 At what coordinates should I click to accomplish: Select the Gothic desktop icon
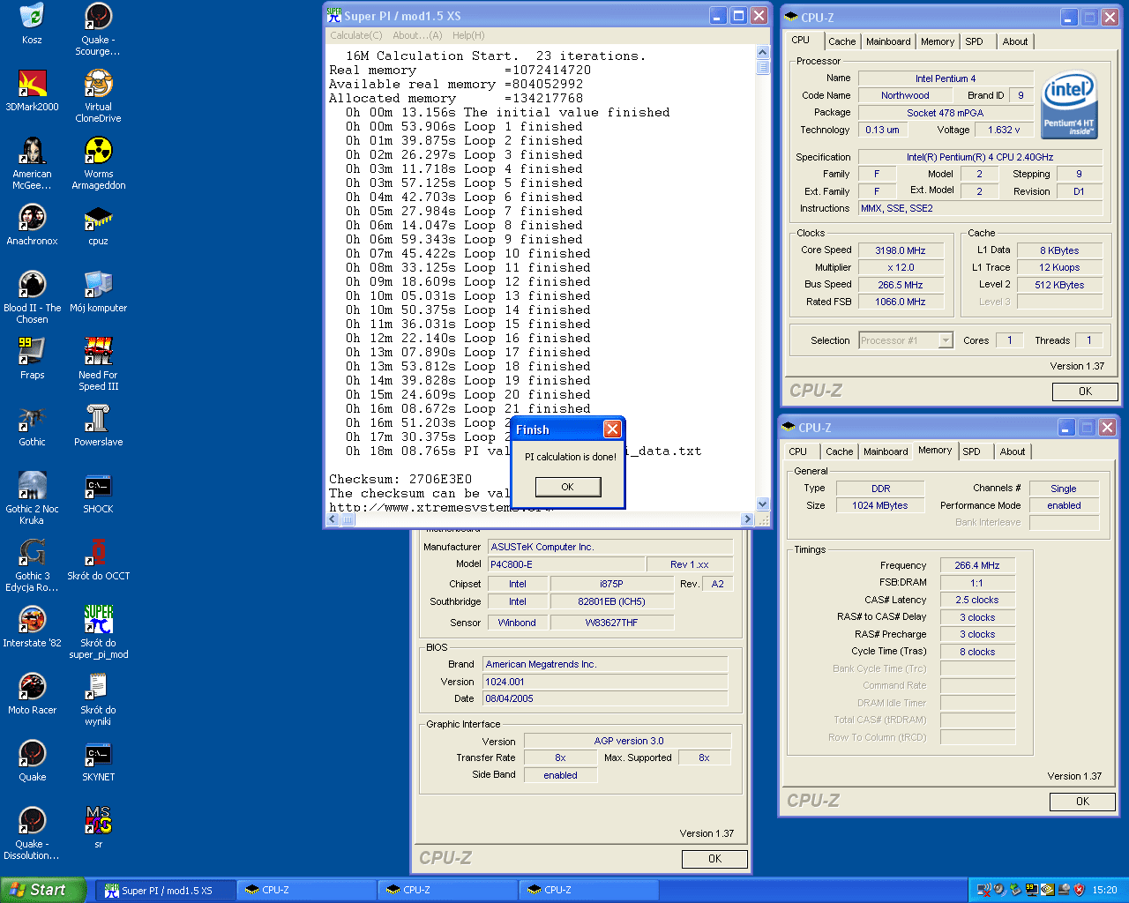[x=32, y=426]
